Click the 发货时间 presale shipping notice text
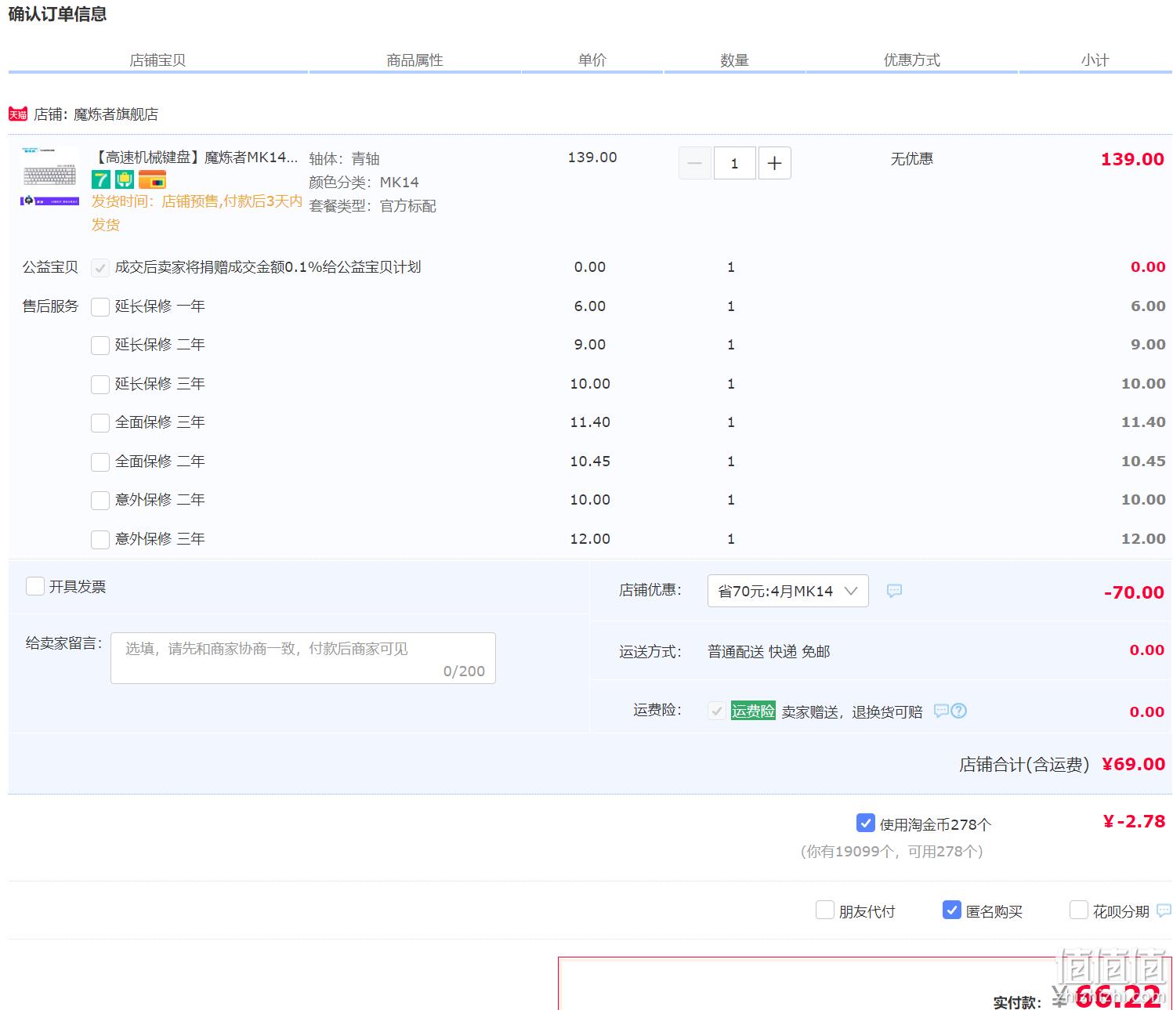Screen dimensions: 1173x1010 coord(197,213)
